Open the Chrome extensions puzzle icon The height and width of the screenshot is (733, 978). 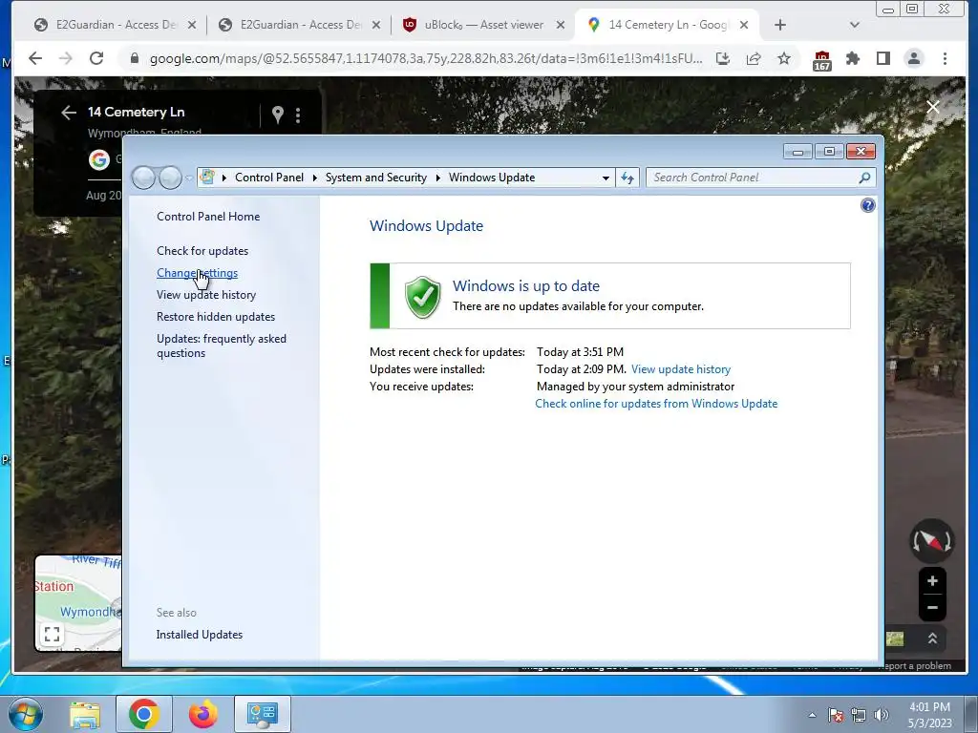[x=852, y=58]
